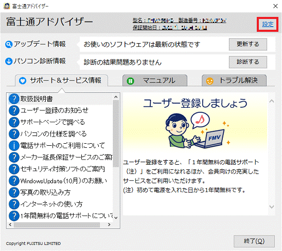Switch to the マニュアル tab
282x251 pixels.
(155, 81)
